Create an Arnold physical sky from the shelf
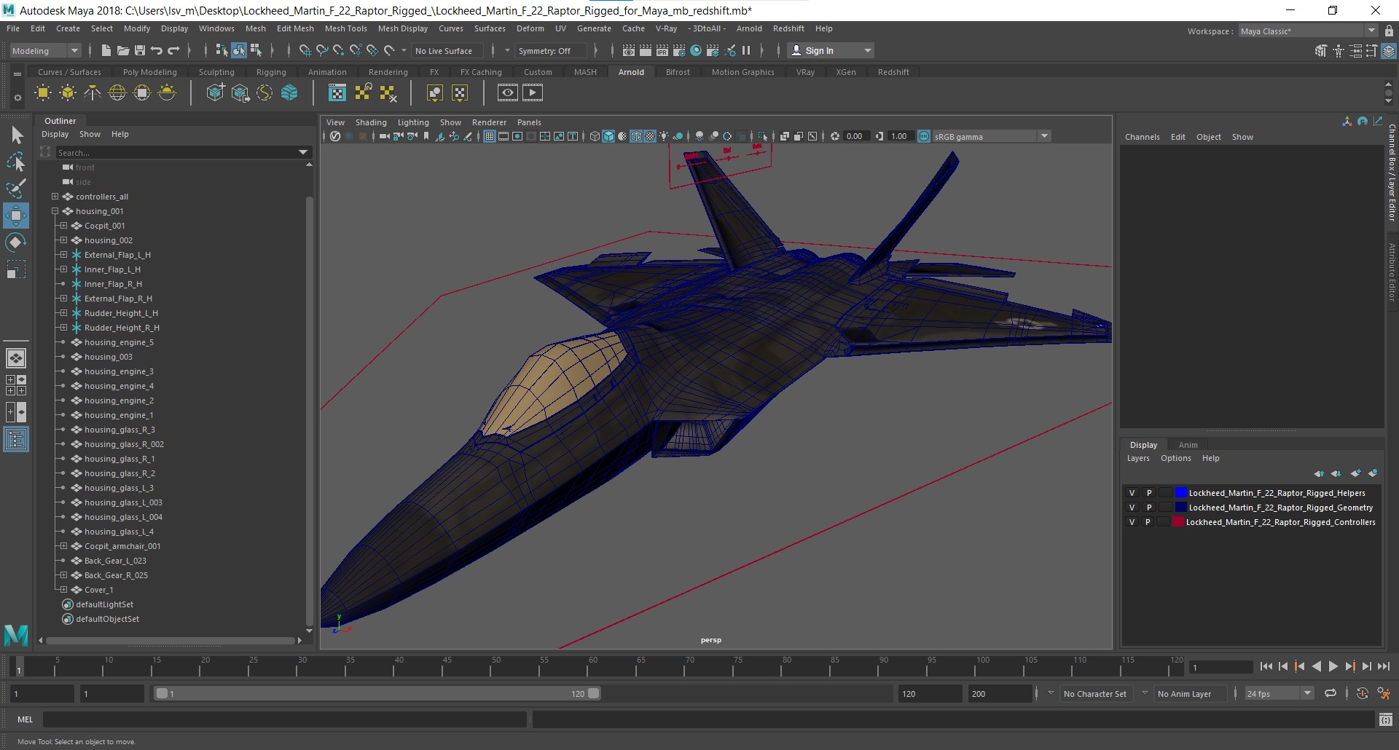Screen dimensions: 1399x750 [x=167, y=92]
